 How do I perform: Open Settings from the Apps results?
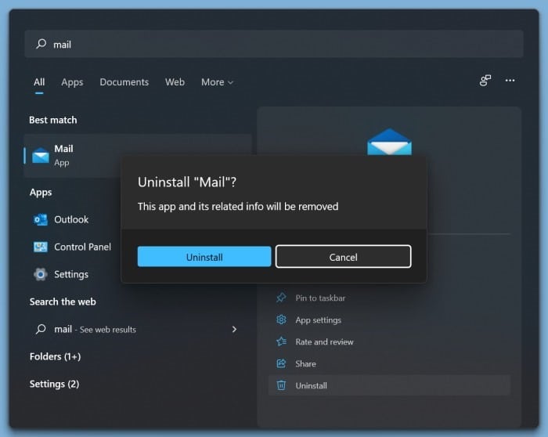[x=71, y=274]
